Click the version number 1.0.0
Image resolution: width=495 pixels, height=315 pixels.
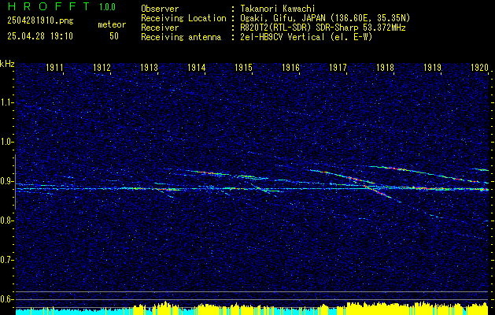(x=107, y=6)
